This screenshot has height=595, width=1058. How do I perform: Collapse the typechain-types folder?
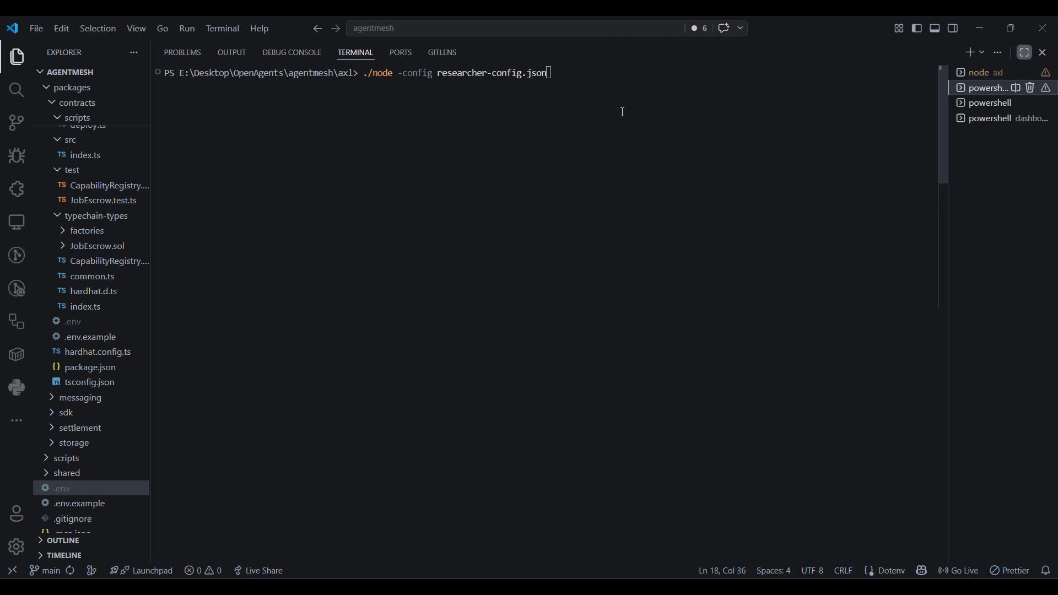point(96,216)
